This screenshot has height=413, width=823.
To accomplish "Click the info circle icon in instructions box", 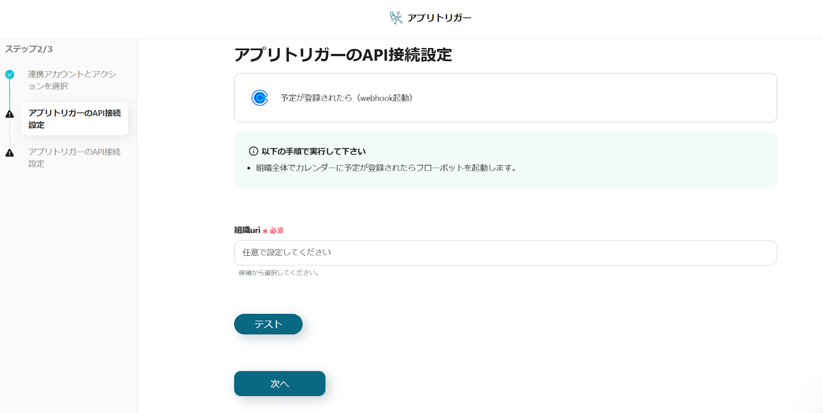I will (254, 152).
